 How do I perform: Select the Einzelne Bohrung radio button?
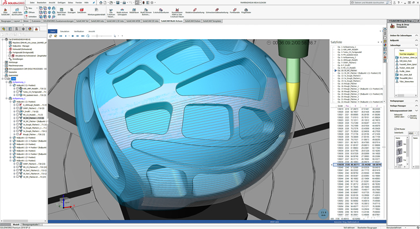coord(408,116)
